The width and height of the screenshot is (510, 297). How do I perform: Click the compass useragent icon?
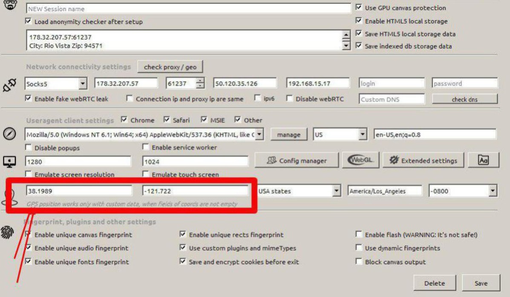pos(10,134)
